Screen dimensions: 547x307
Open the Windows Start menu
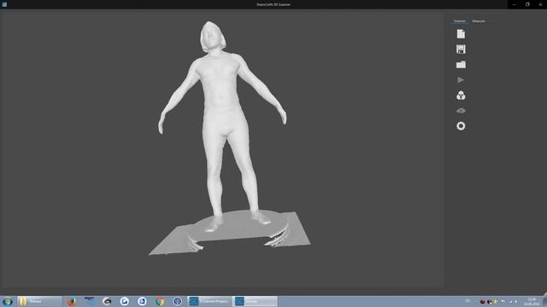click(7, 301)
